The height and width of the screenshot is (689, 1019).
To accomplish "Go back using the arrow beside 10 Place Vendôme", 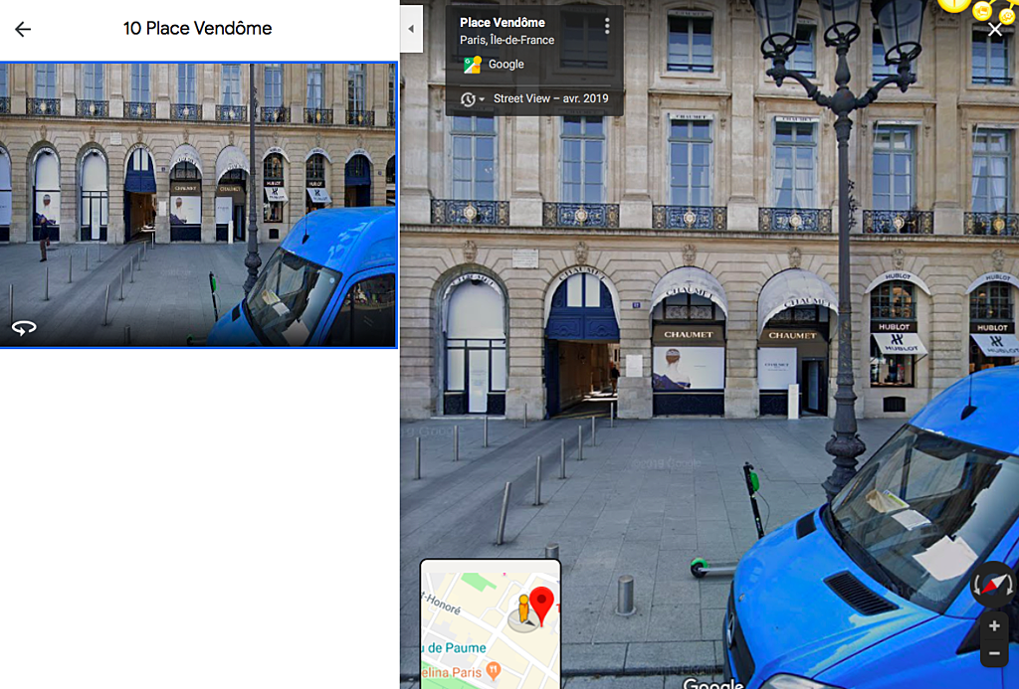I will pyautogui.click(x=23, y=29).
